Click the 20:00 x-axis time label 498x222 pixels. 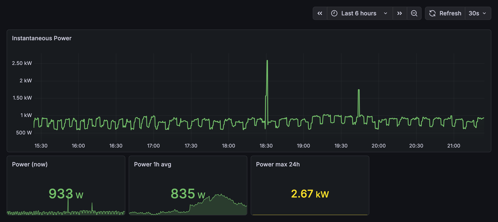click(x=378, y=146)
